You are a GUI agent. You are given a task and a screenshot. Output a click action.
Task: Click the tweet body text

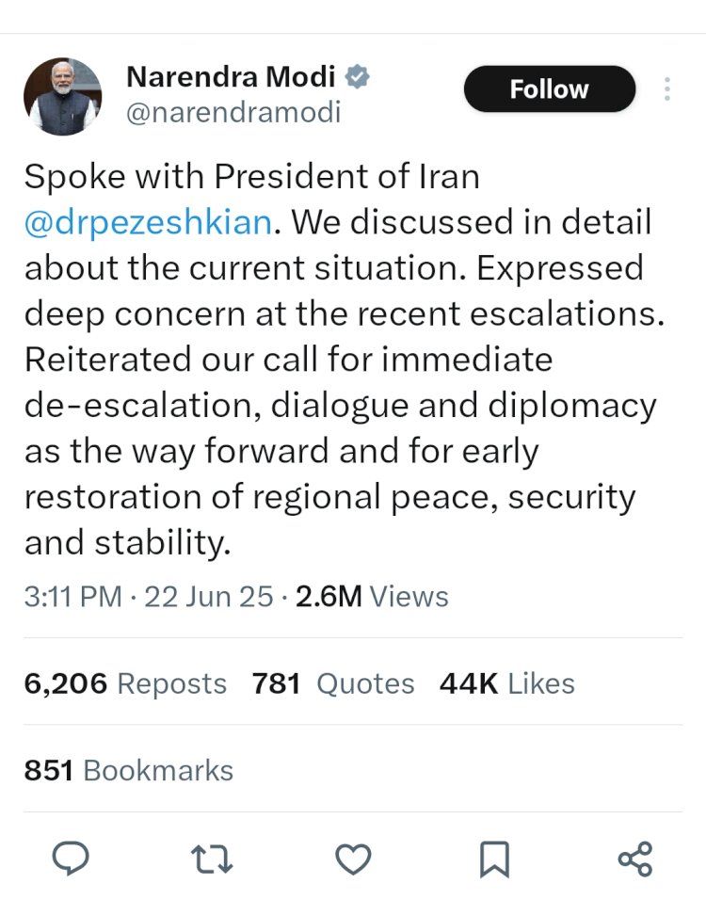coord(345,360)
